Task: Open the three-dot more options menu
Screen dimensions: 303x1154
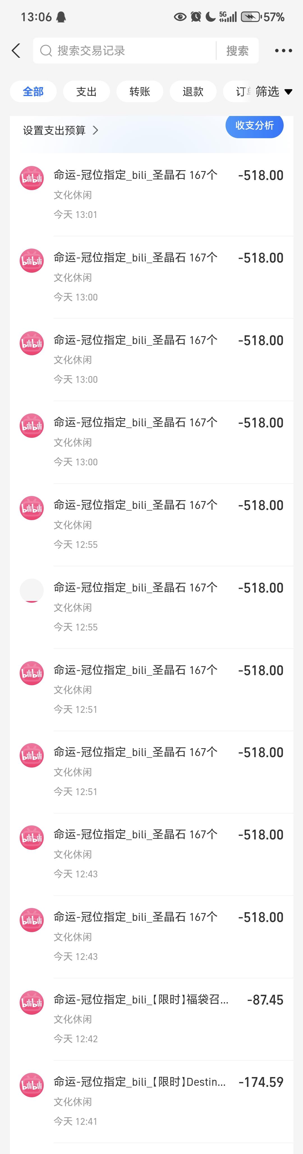Action: pyautogui.click(x=283, y=51)
